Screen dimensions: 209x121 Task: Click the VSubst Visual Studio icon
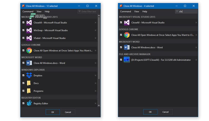click(29, 38)
